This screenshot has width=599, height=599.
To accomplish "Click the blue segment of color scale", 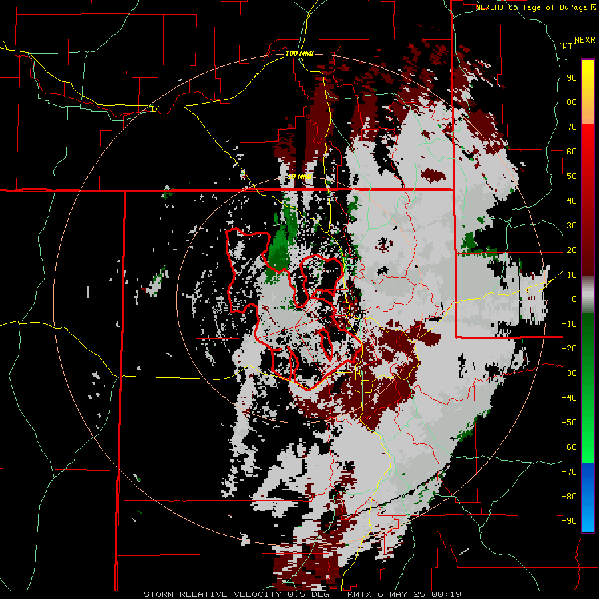I will point(588,498).
